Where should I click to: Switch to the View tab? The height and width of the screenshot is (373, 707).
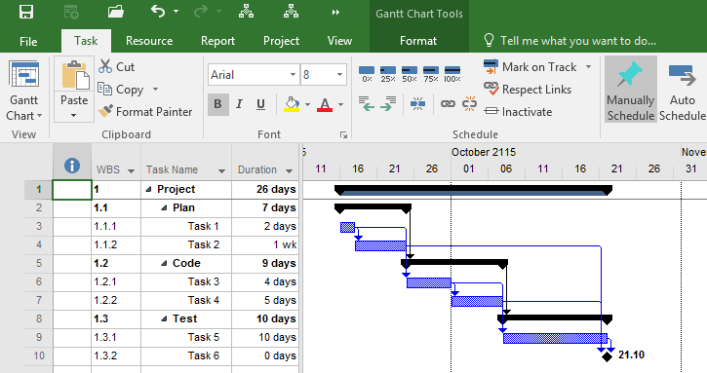[339, 41]
